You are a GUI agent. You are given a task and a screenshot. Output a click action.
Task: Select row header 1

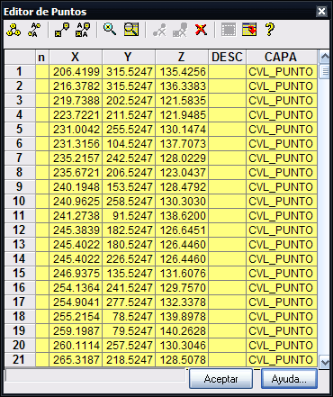pyautogui.click(x=20, y=71)
